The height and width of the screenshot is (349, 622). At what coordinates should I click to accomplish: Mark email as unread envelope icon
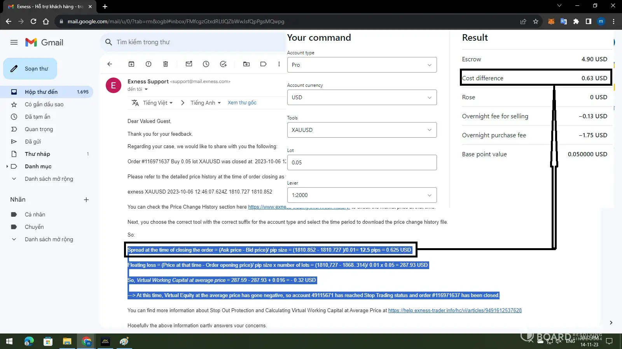point(189,64)
